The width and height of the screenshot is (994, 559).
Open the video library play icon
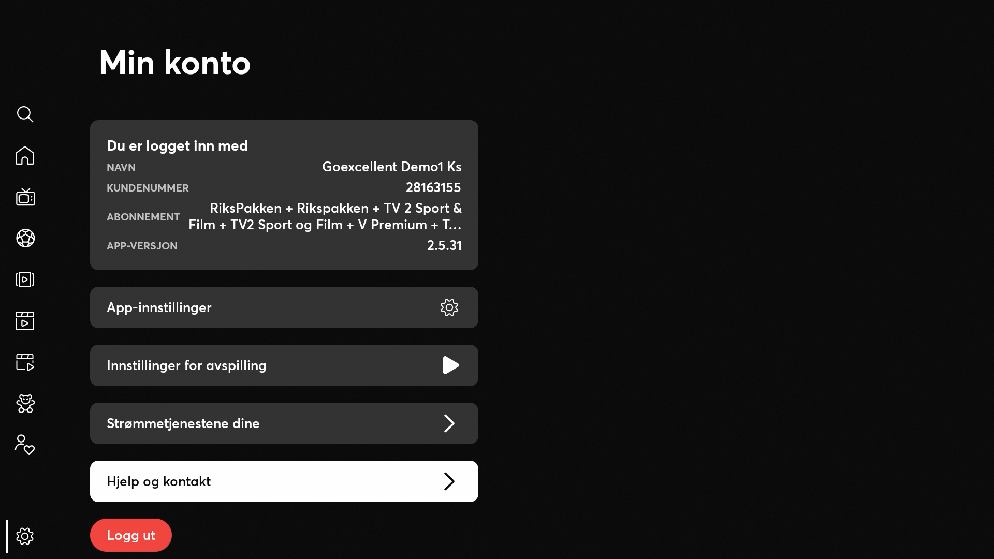25,279
